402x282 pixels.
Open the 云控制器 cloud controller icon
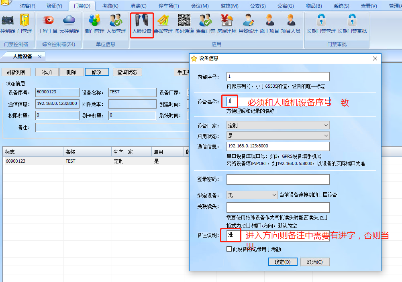(x=69, y=23)
